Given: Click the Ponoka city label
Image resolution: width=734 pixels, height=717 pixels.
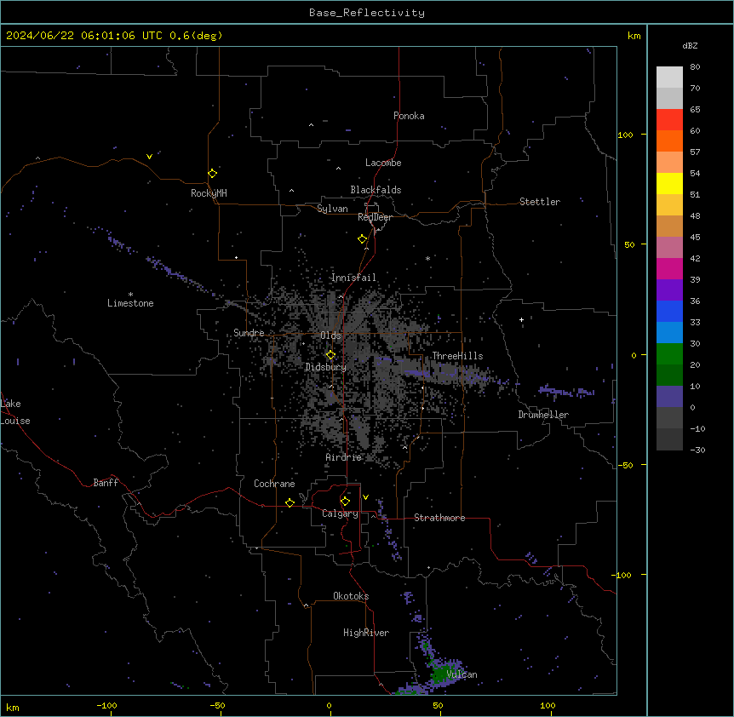Looking at the screenshot, I should [409, 116].
